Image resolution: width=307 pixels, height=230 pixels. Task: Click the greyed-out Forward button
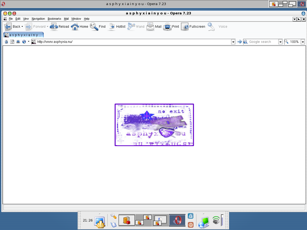(x=35, y=26)
